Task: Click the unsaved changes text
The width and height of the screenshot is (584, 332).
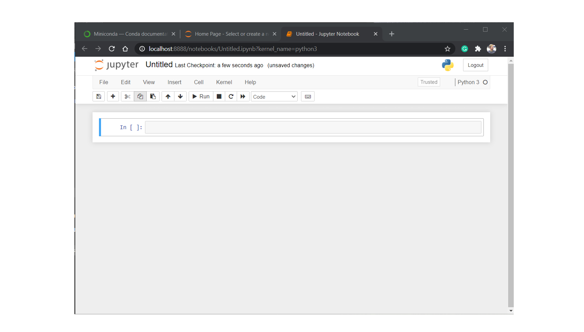Action: pos(291,66)
